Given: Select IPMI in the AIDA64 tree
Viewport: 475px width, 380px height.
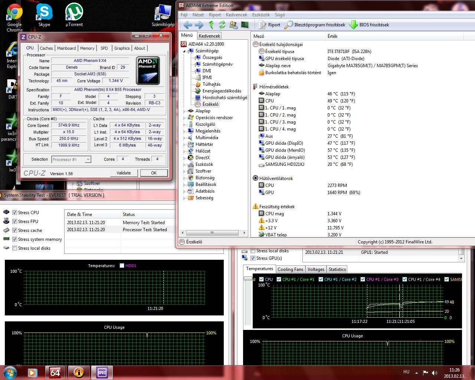Looking at the screenshot, I should [207, 78].
